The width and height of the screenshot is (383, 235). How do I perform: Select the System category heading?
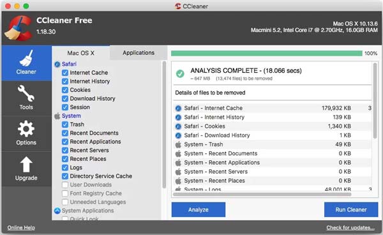pyautogui.click(x=71, y=116)
